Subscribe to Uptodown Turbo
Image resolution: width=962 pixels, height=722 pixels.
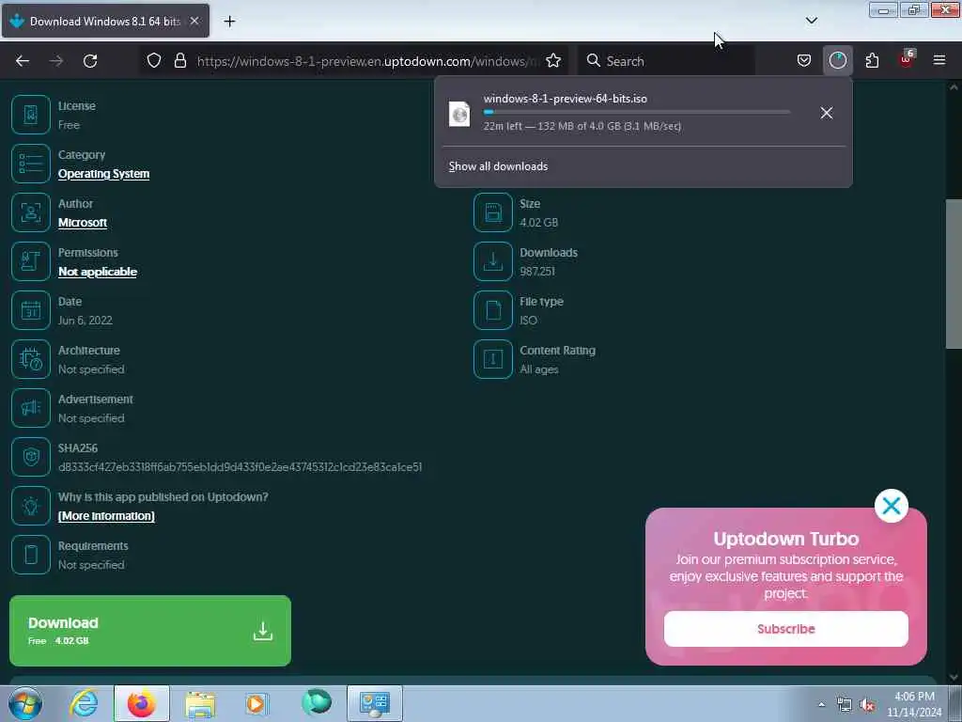coord(785,629)
